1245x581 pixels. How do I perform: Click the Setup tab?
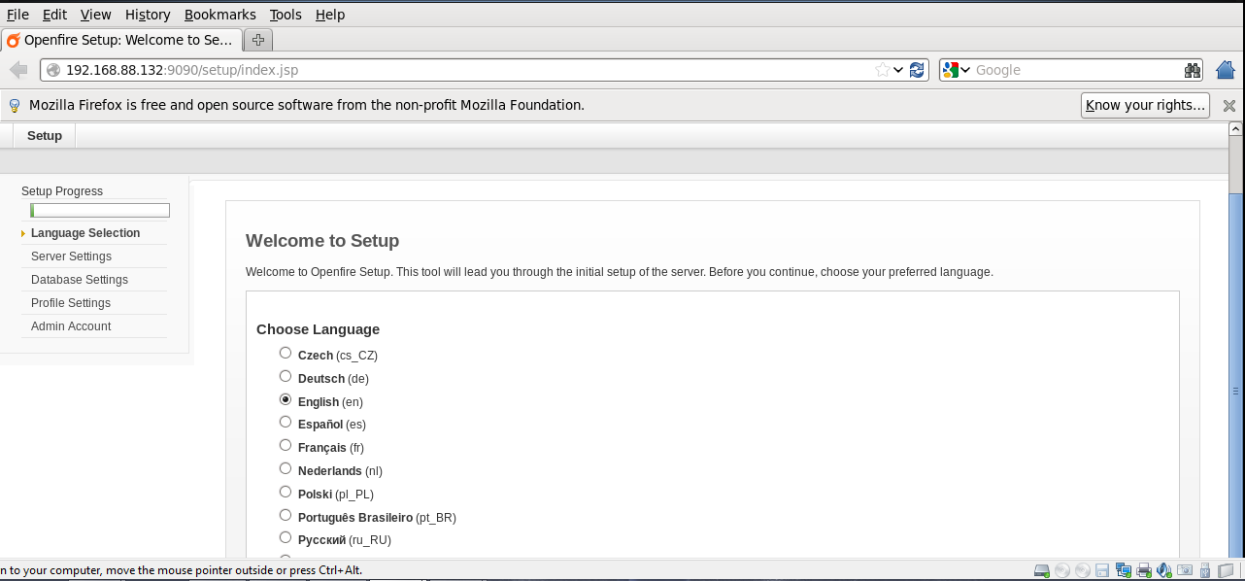pyautogui.click(x=45, y=136)
